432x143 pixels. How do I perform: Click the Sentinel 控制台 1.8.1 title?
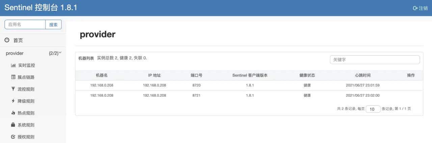pos(40,8)
